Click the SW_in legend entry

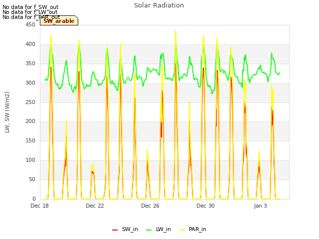[125, 229]
